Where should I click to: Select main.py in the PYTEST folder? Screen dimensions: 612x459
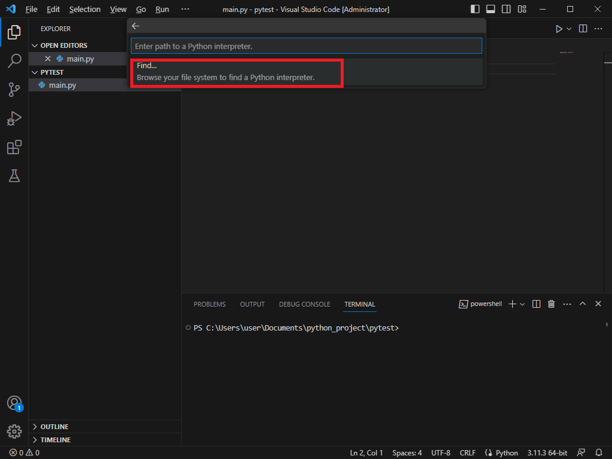[x=62, y=85]
